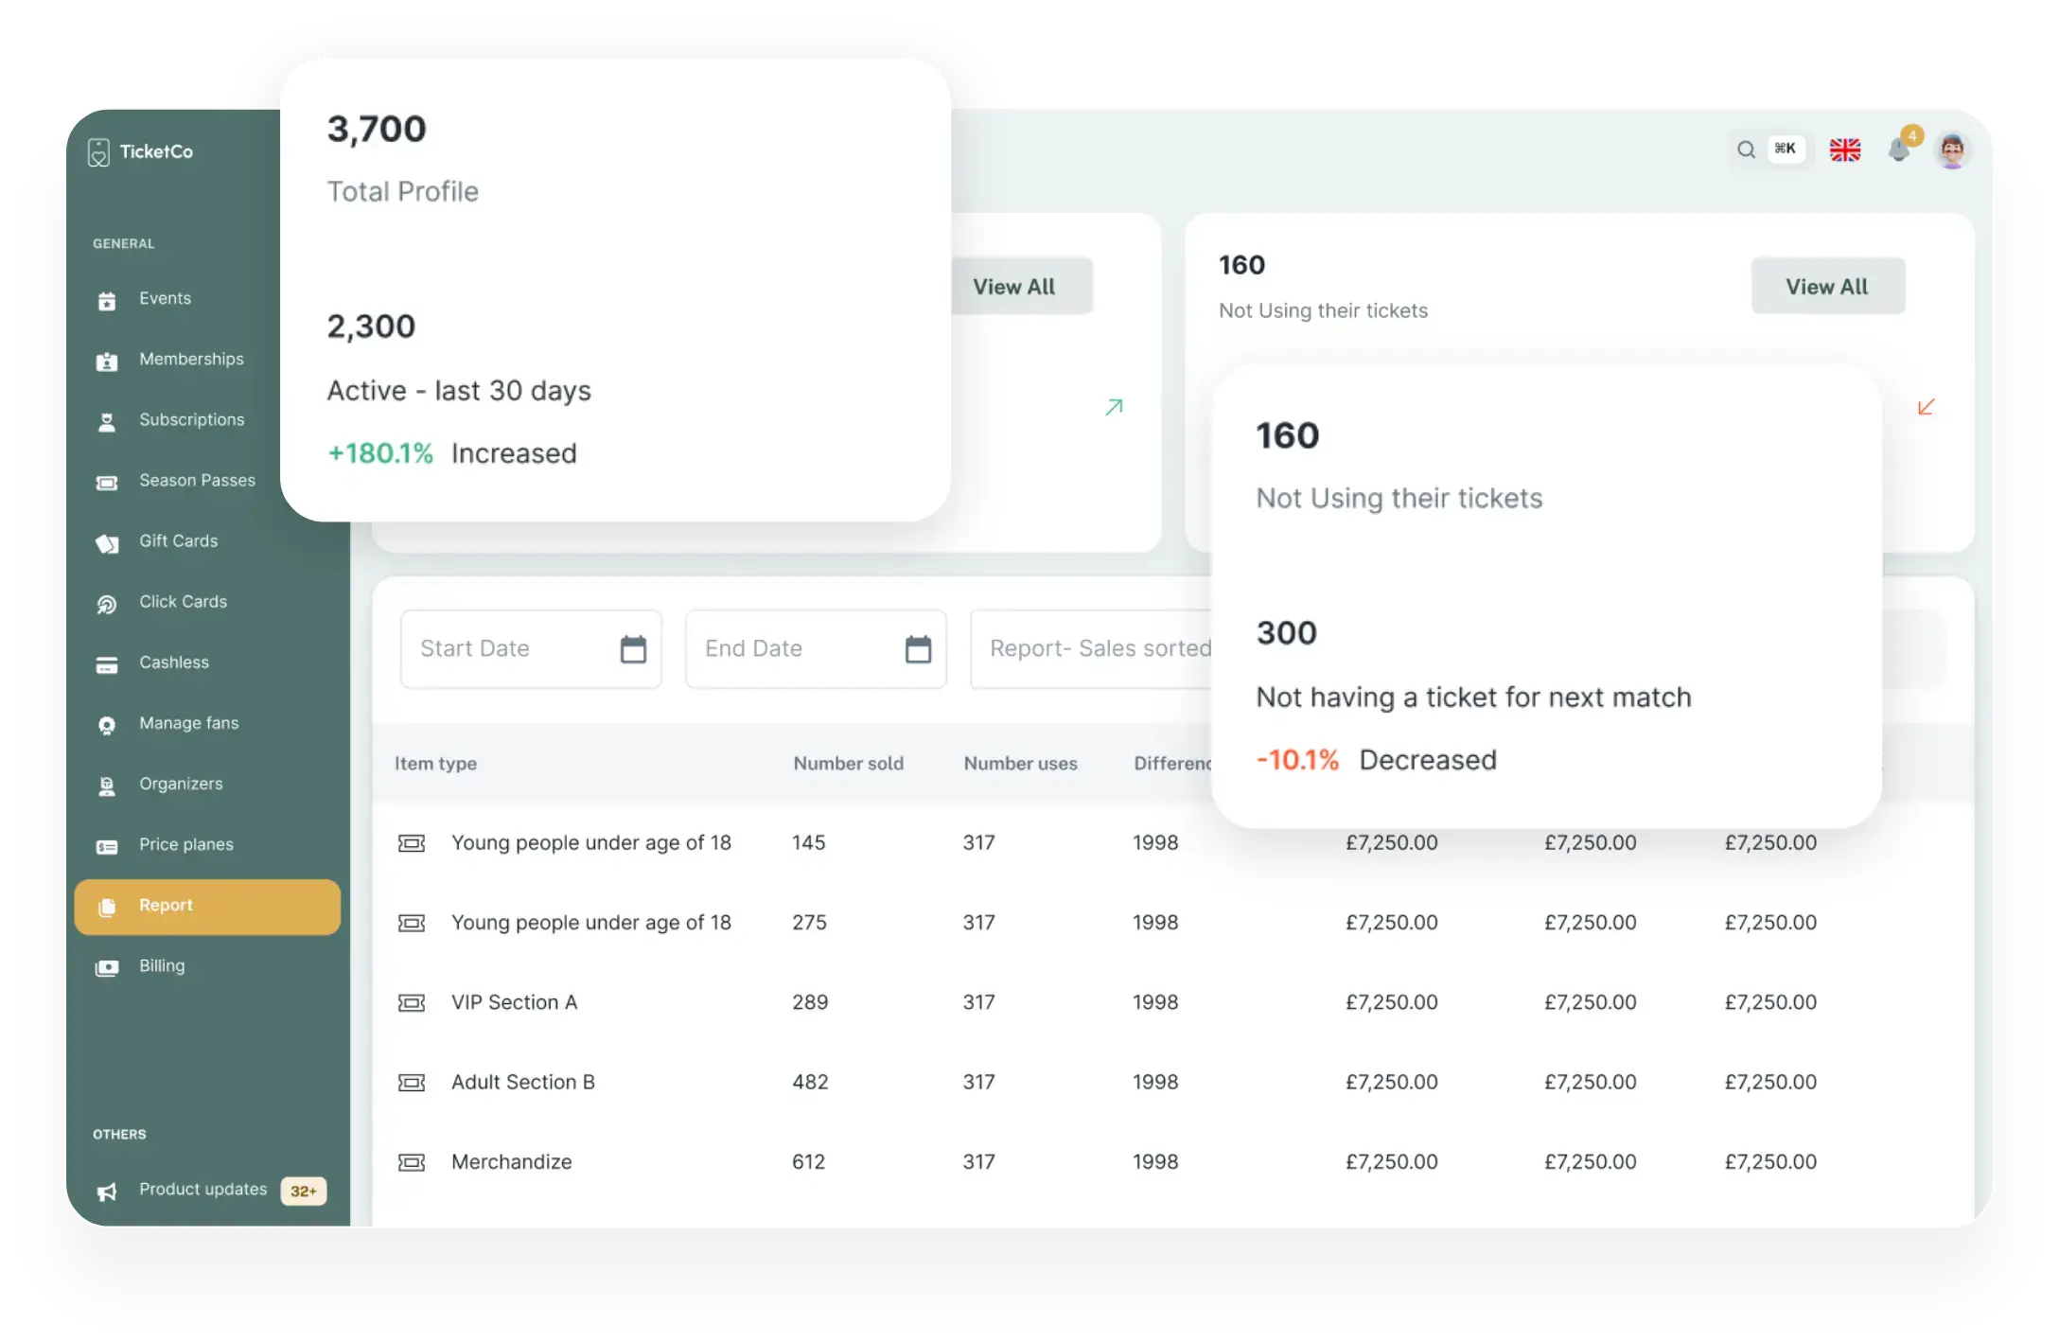This screenshot has width=2059, height=1342.
Task: Open Memberships menu item
Action: tap(191, 360)
